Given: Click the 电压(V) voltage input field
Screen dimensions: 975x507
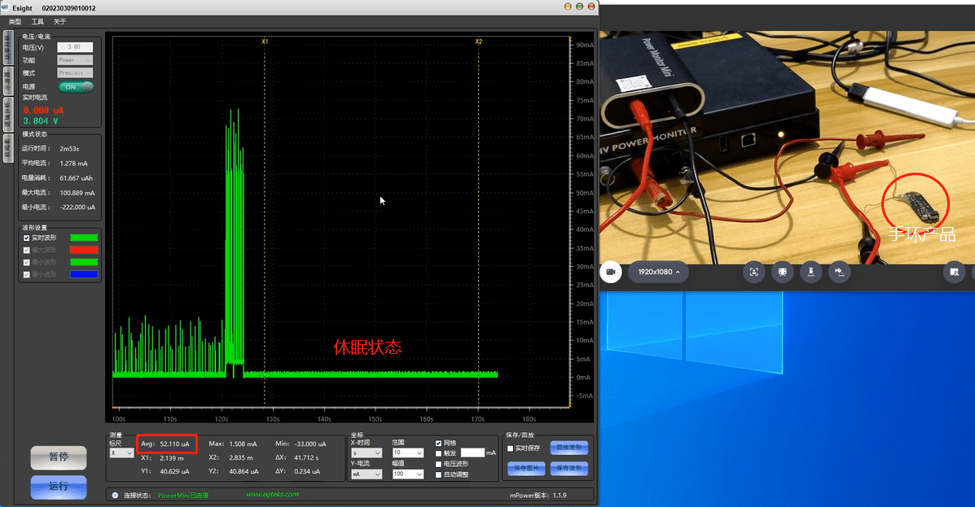Looking at the screenshot, I should pos(76,46).
